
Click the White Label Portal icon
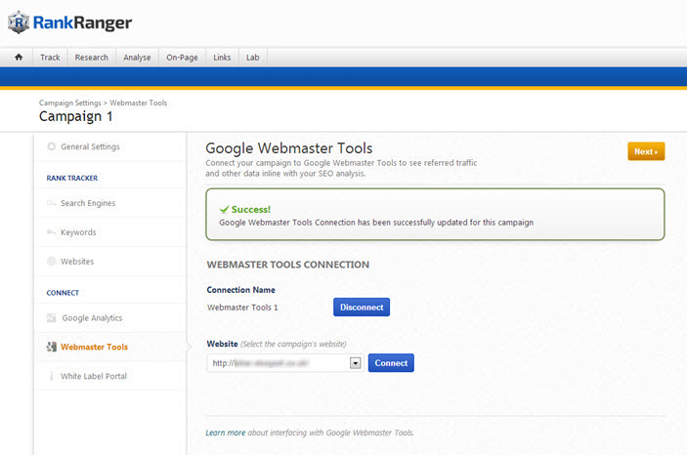pyautogui.click(x=51, y=376)
